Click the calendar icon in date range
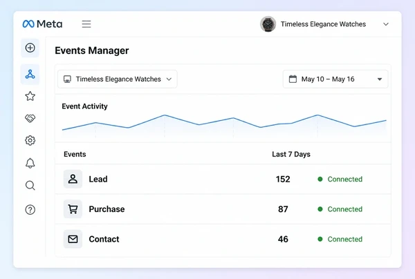Screen dimensions: 415x279 pyautogui.click(x=293, y=79)
